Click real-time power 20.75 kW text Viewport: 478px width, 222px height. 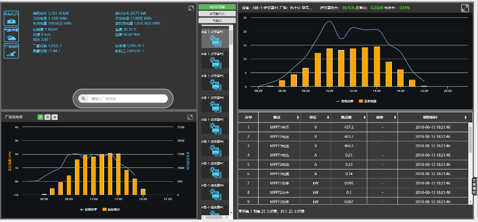click(131, 13)
